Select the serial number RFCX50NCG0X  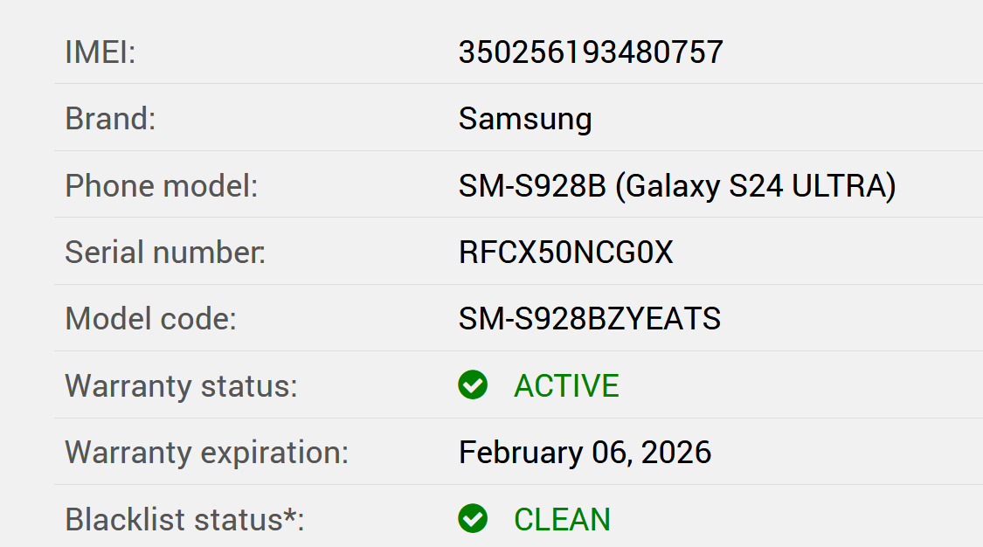(566, 253)
